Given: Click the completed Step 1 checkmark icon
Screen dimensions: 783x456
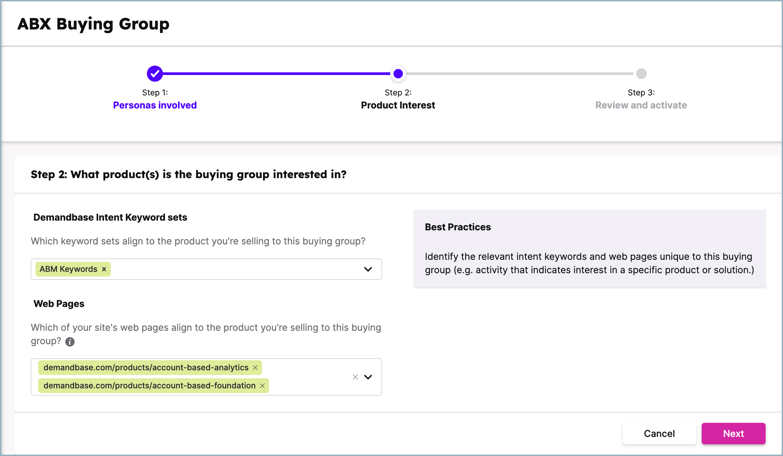Looking at the screenshot, I should tap(154, 73).
